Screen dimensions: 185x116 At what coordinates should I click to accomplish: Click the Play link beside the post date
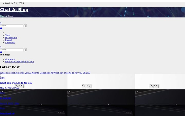tap(16, 88)
